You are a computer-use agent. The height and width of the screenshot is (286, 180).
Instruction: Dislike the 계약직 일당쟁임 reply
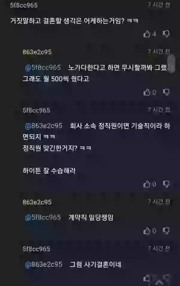click(166, 231)
